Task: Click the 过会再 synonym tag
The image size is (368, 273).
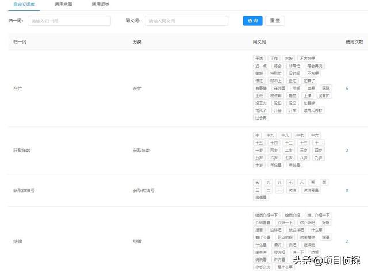Action: (261, 118)
